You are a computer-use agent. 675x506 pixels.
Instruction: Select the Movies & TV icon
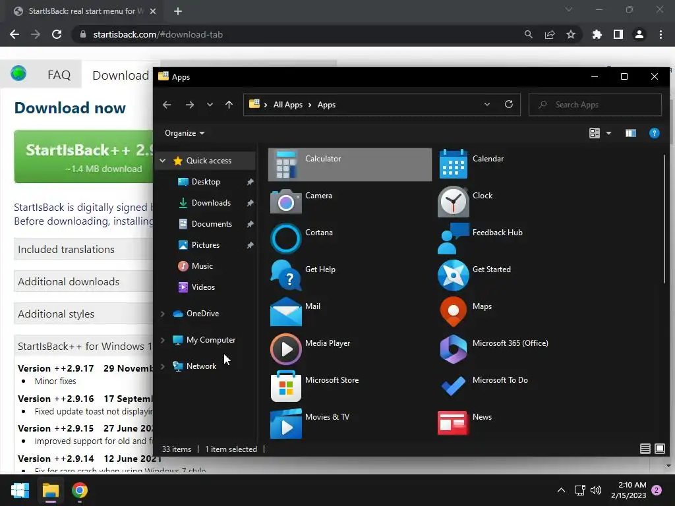(x=286, y=423)
